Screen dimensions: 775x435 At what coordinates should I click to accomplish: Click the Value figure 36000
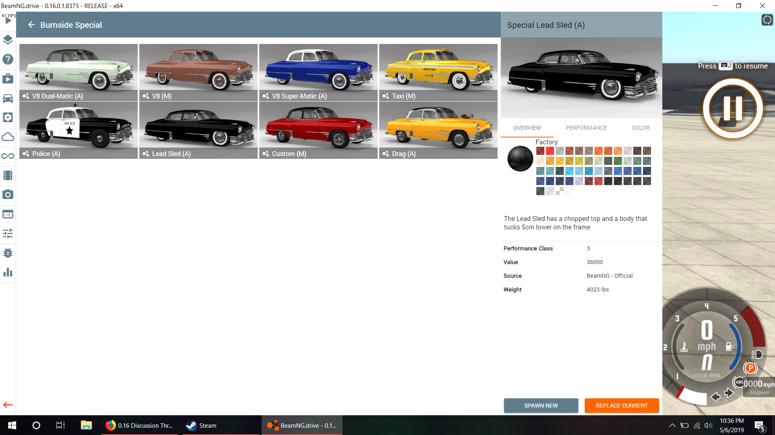[594, 262]
